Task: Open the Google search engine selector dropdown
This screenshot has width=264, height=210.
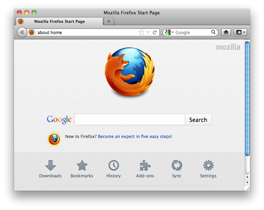Action: [x=169, y=32]
